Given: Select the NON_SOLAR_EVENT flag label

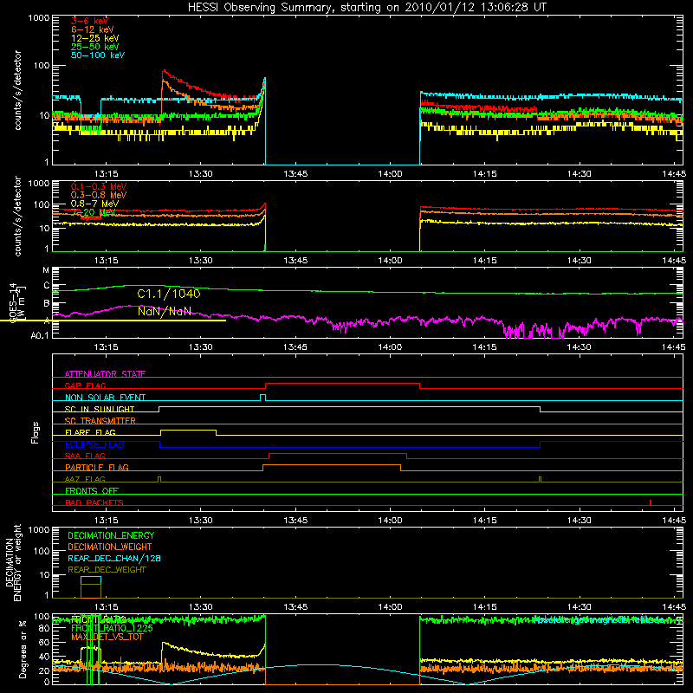Looking at the screenshot, I should [x=105, y=398].
